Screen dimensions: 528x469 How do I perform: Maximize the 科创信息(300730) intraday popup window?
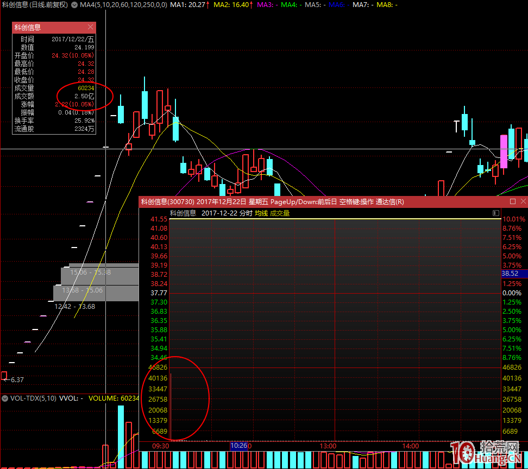[512, 201]
